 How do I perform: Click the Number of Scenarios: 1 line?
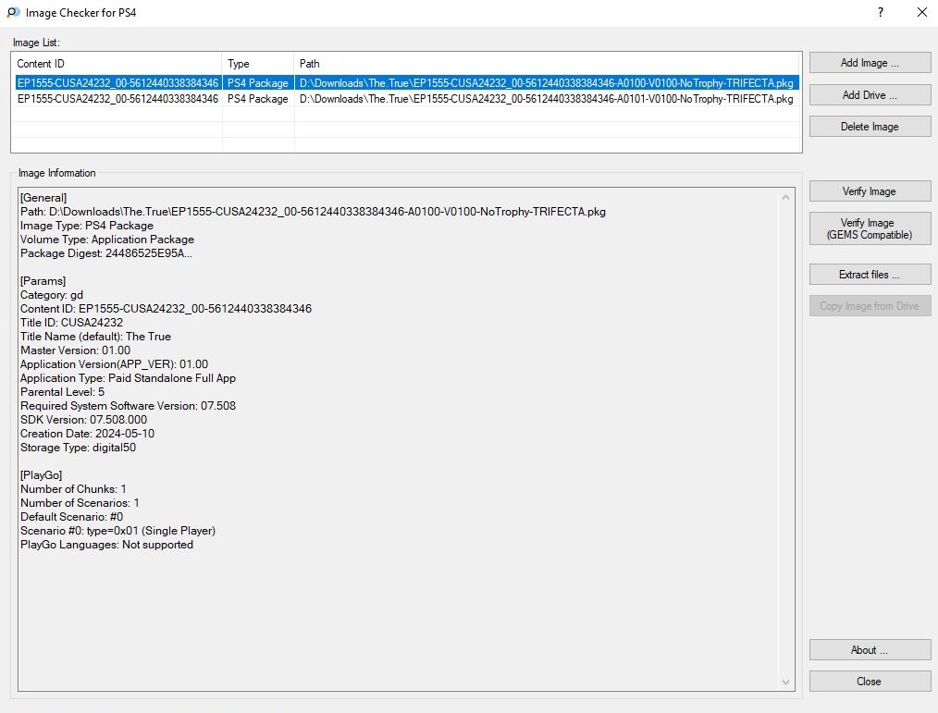coord(80,502)
